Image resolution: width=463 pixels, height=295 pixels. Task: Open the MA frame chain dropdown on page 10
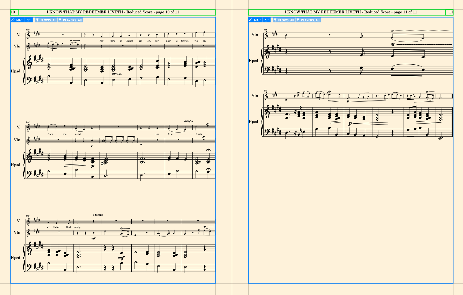click(20, 20)
